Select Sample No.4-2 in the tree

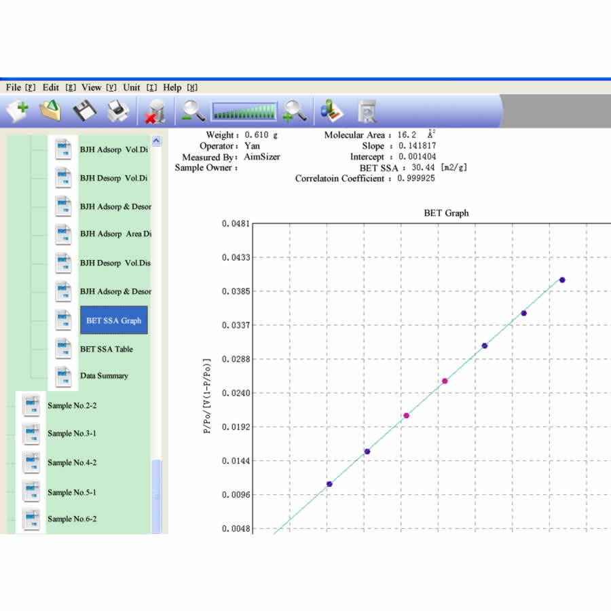point(72,462)
